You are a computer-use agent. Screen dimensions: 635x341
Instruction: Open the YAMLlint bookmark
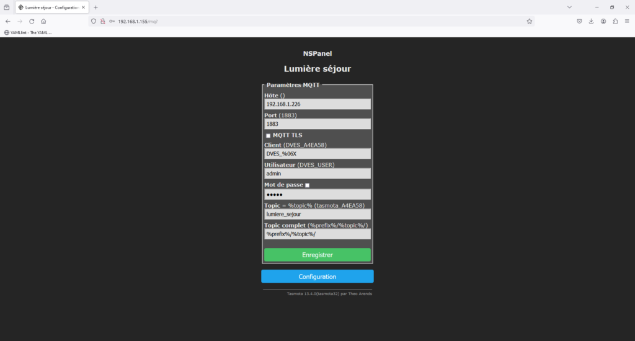(x=28, y=32)
